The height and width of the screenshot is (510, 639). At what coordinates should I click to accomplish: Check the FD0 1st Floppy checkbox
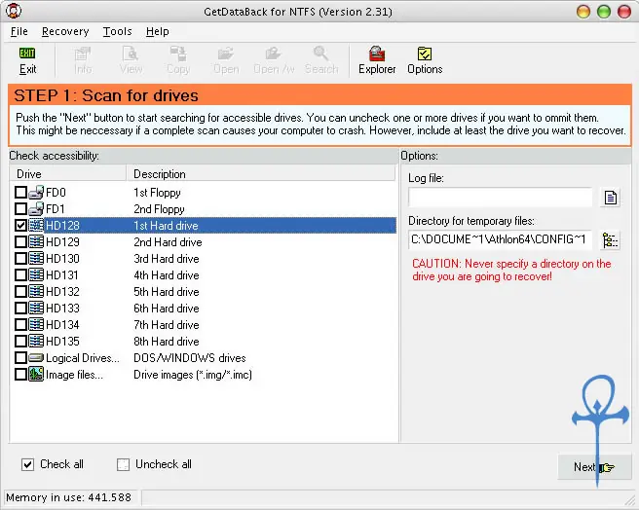(20, 192)
